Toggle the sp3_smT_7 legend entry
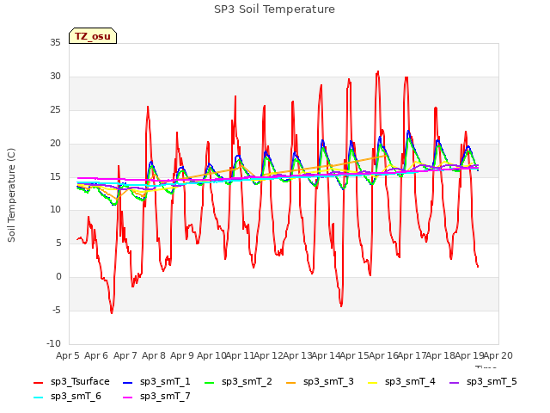The width and height of the screenshot is (550, 413). 156,397
